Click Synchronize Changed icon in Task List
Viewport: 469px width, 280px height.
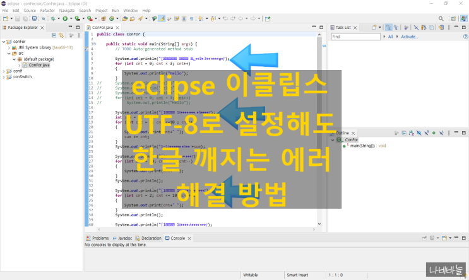441,28
